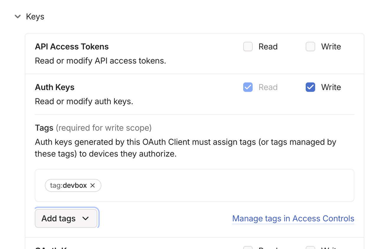The height and width of the screenshot is (249, 385).
Task: Enable Write for API Access Tokens
Action: click(310, 47)
